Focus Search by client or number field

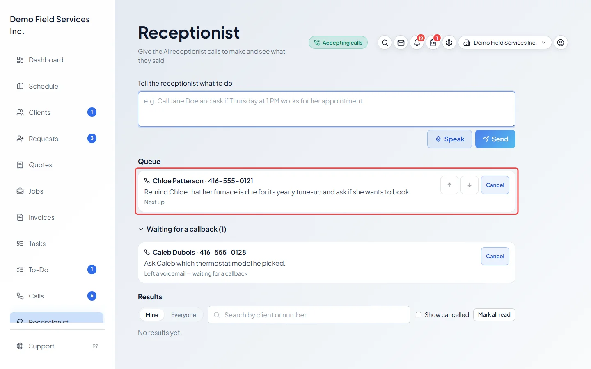point(309,315)
